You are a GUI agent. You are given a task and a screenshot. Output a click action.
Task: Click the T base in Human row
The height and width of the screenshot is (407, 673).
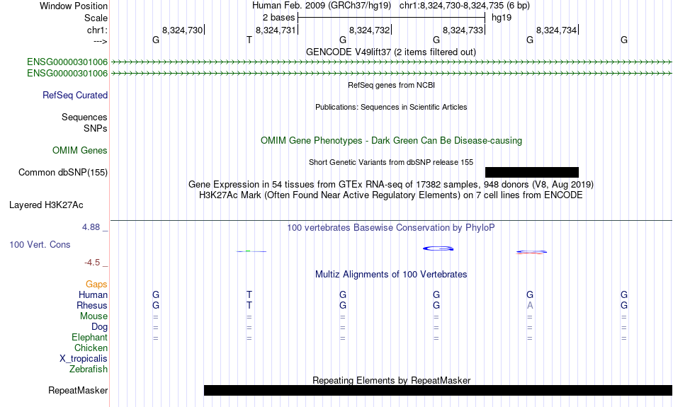pos(249,294)
